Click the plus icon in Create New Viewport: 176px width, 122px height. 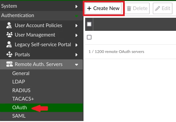pos(89,8)
